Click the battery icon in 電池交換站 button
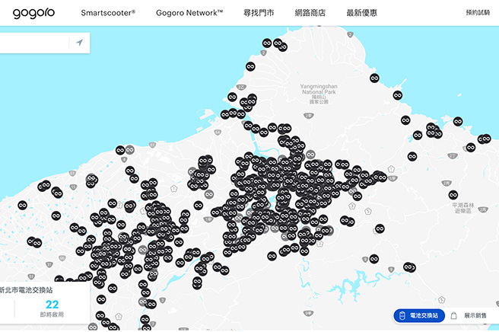This screenshot has height=332, width=499. tap(401, 316)
